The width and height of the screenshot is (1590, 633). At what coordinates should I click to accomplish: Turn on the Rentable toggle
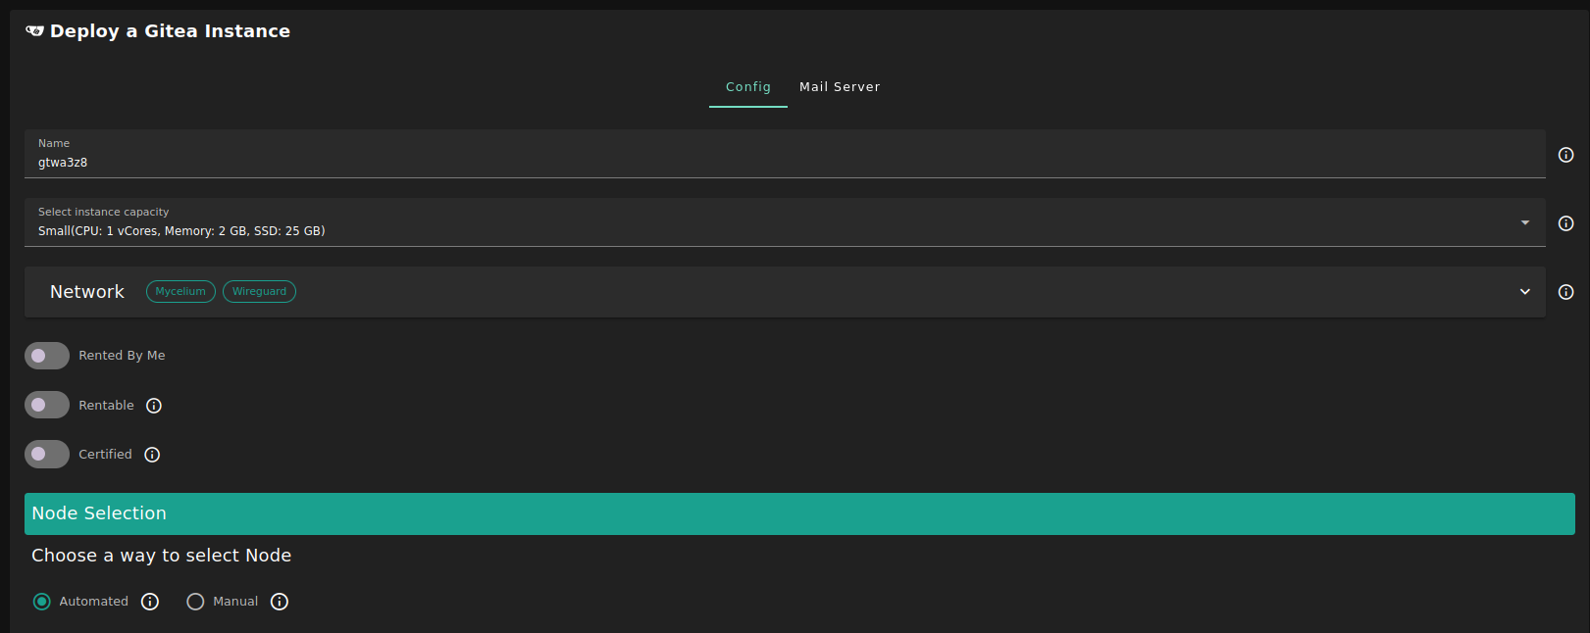(x=46, y=405)
